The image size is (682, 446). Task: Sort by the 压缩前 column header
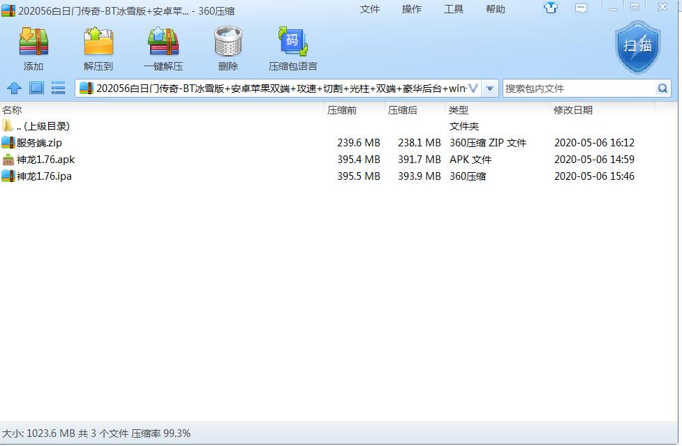tap(342, 110)
